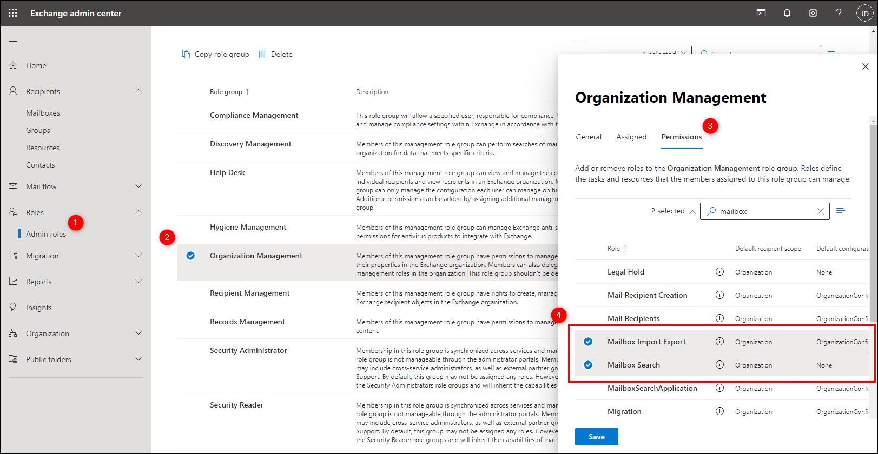Click the Organization hierarchy icon

13,333
